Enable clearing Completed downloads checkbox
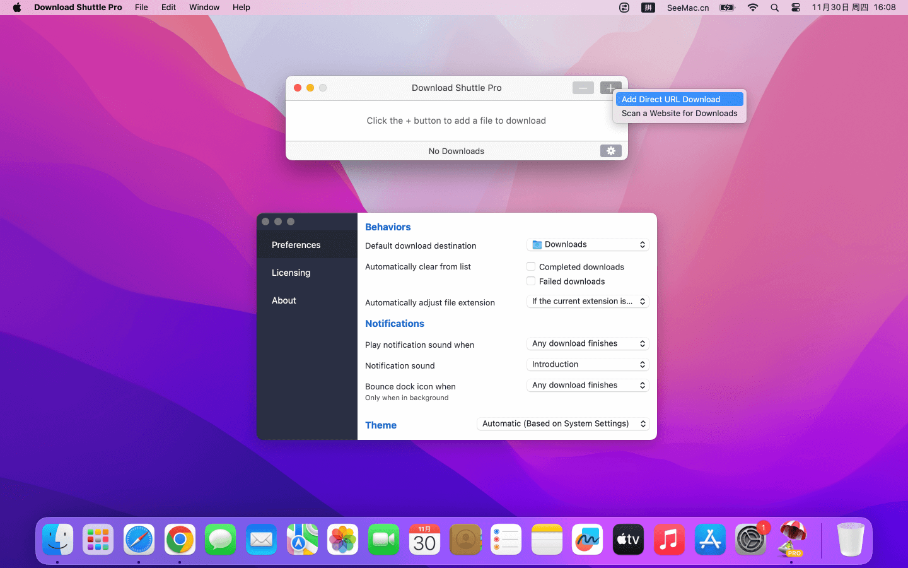The height and width of the screenshot is (568, 908). [x=531, y=267]
